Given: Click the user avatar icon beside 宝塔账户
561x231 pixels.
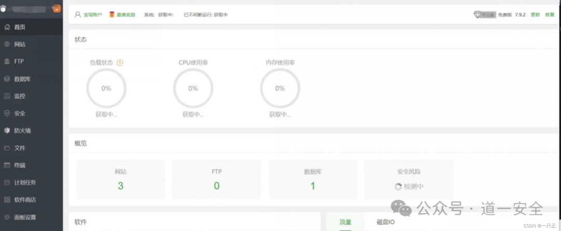Looking at the screenshot, I should pos(77,15).
